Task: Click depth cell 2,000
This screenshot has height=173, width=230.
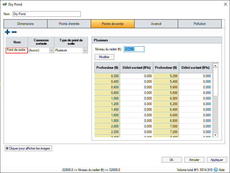Action: (x=107, y=126)
